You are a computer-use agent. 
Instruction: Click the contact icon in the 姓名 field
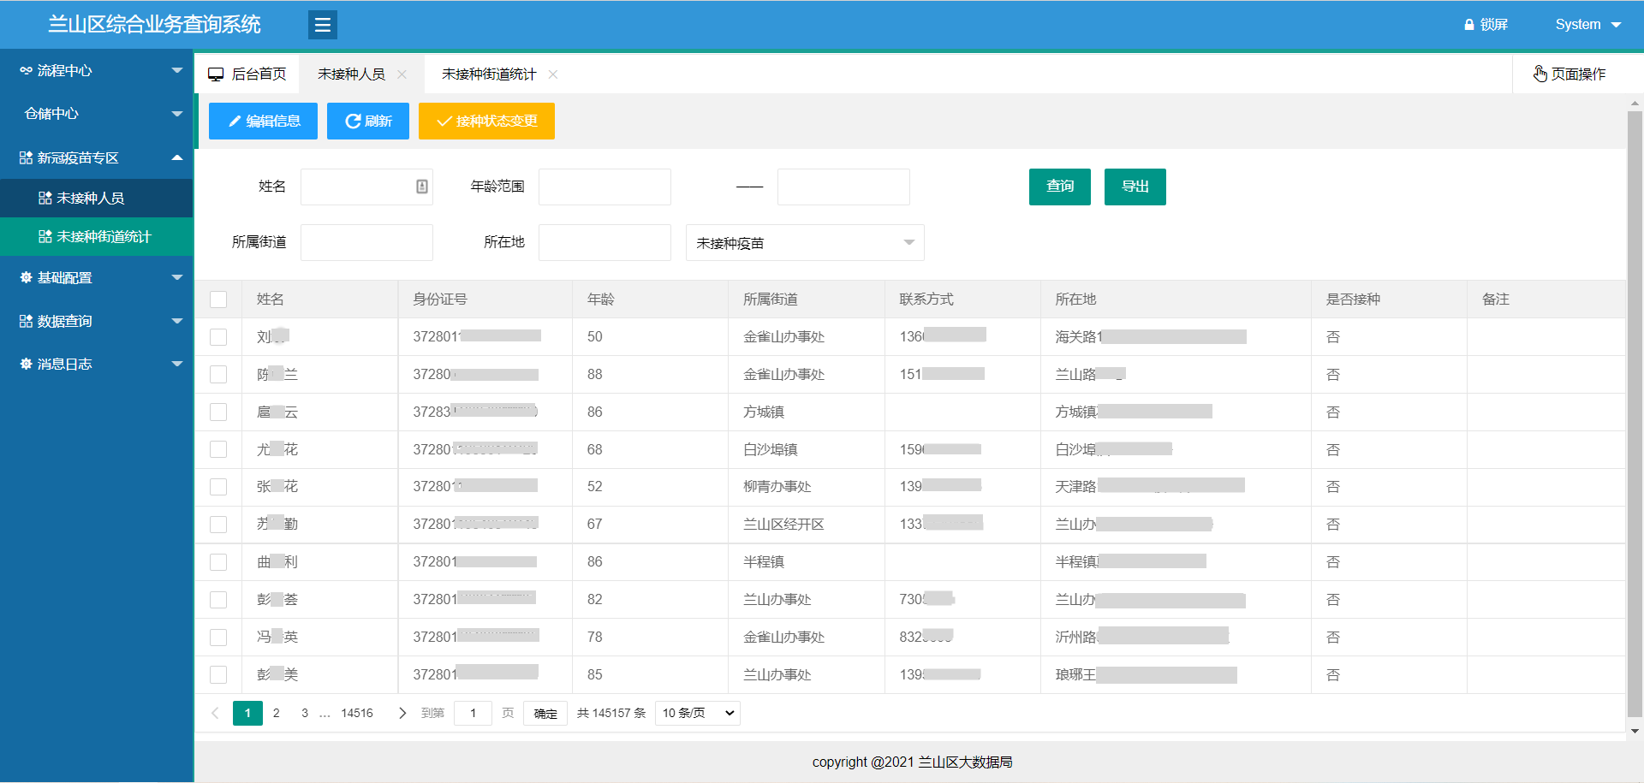coord(422,187)
